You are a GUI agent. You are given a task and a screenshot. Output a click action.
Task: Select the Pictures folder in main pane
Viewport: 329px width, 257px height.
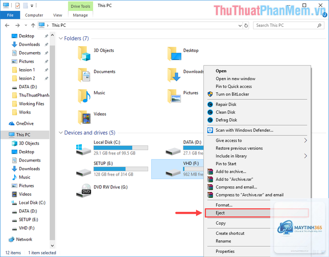click(x=182, y=96)
